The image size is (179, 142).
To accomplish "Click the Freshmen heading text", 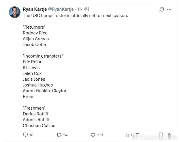I will [34, 108].
